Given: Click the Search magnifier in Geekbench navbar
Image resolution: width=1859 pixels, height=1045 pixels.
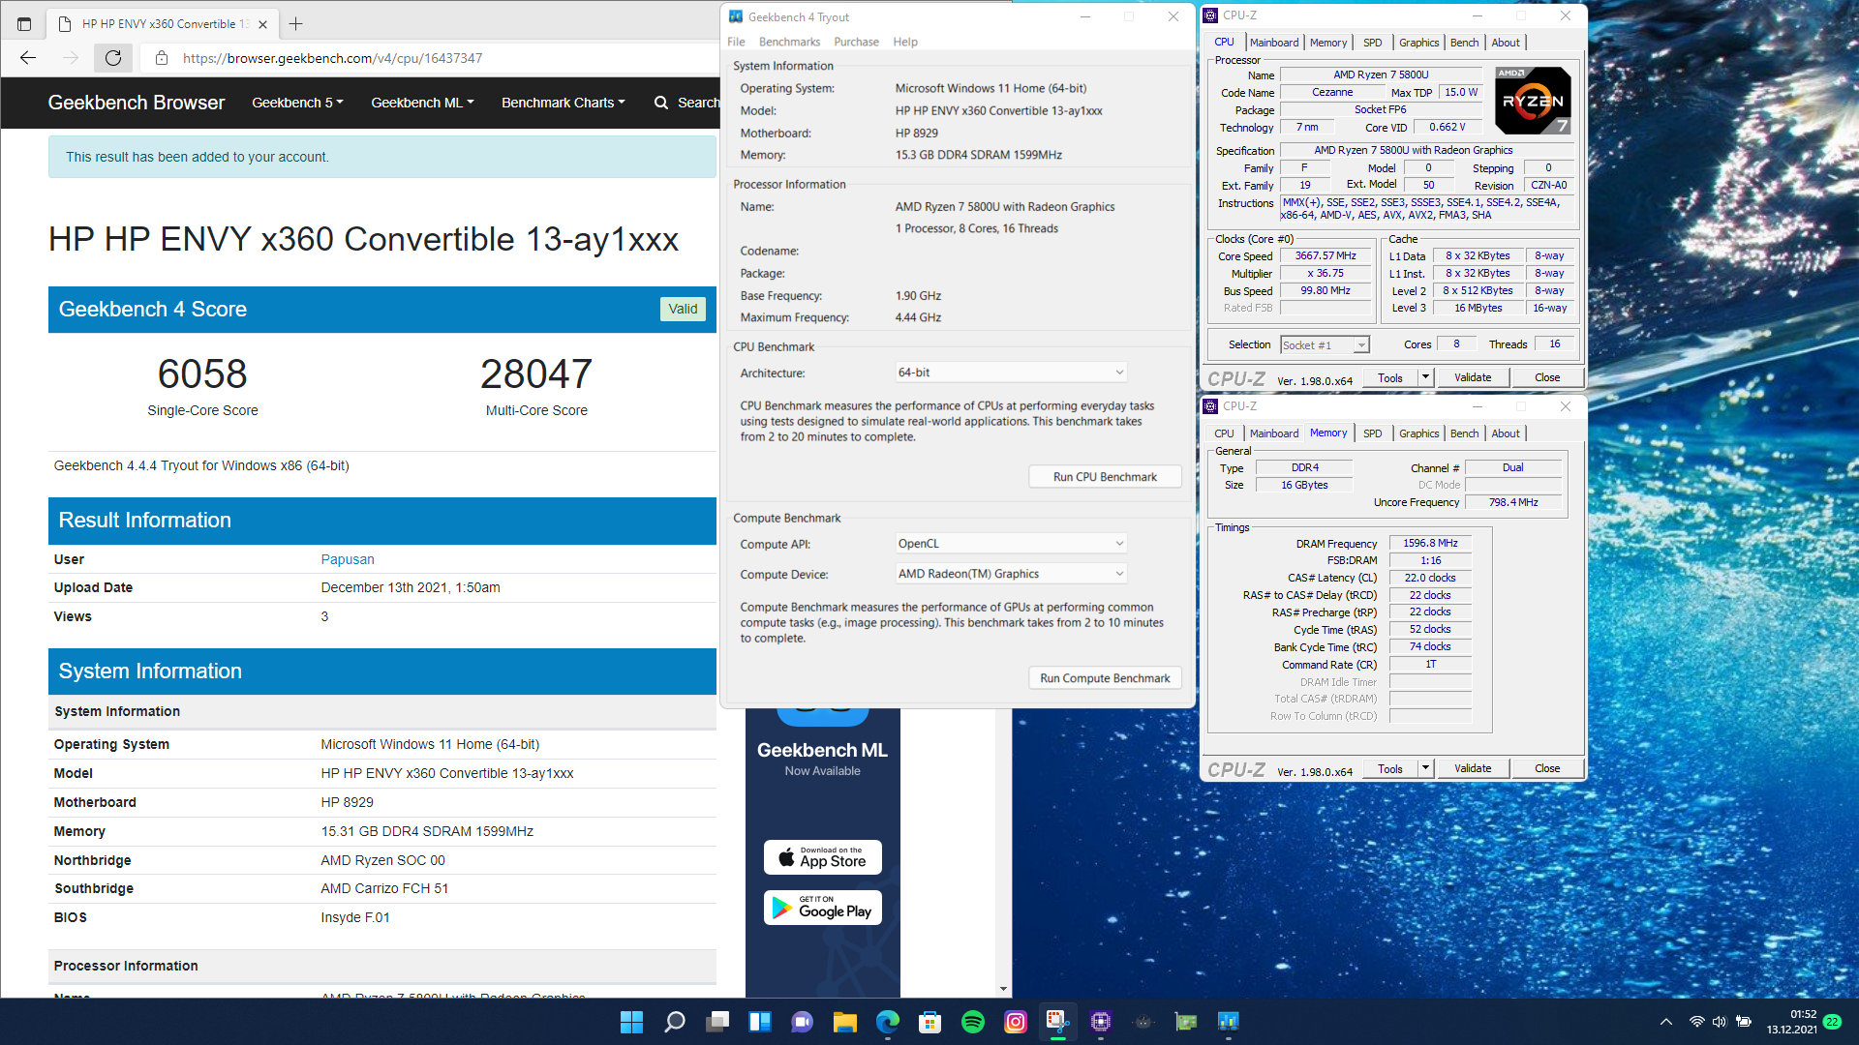Looking at the screenshot, I should coord(661,103).
